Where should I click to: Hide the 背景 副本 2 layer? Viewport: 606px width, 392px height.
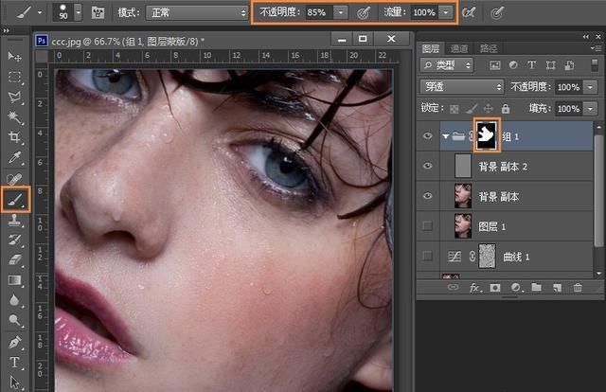(x=427, y=166)
